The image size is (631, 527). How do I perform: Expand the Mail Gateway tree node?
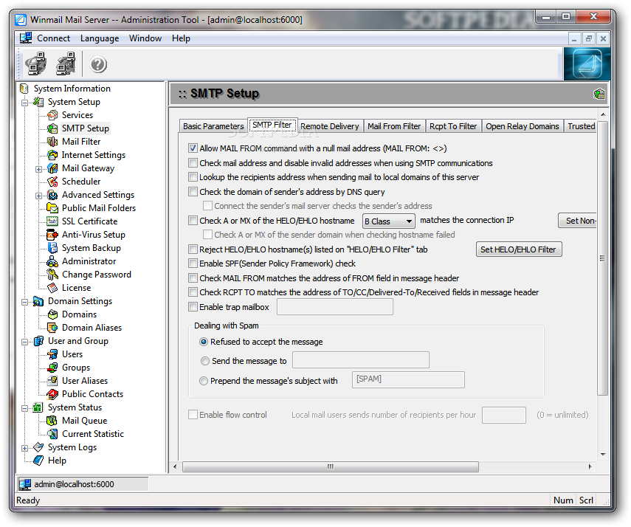pyautogui.click(x=38, y=169)
